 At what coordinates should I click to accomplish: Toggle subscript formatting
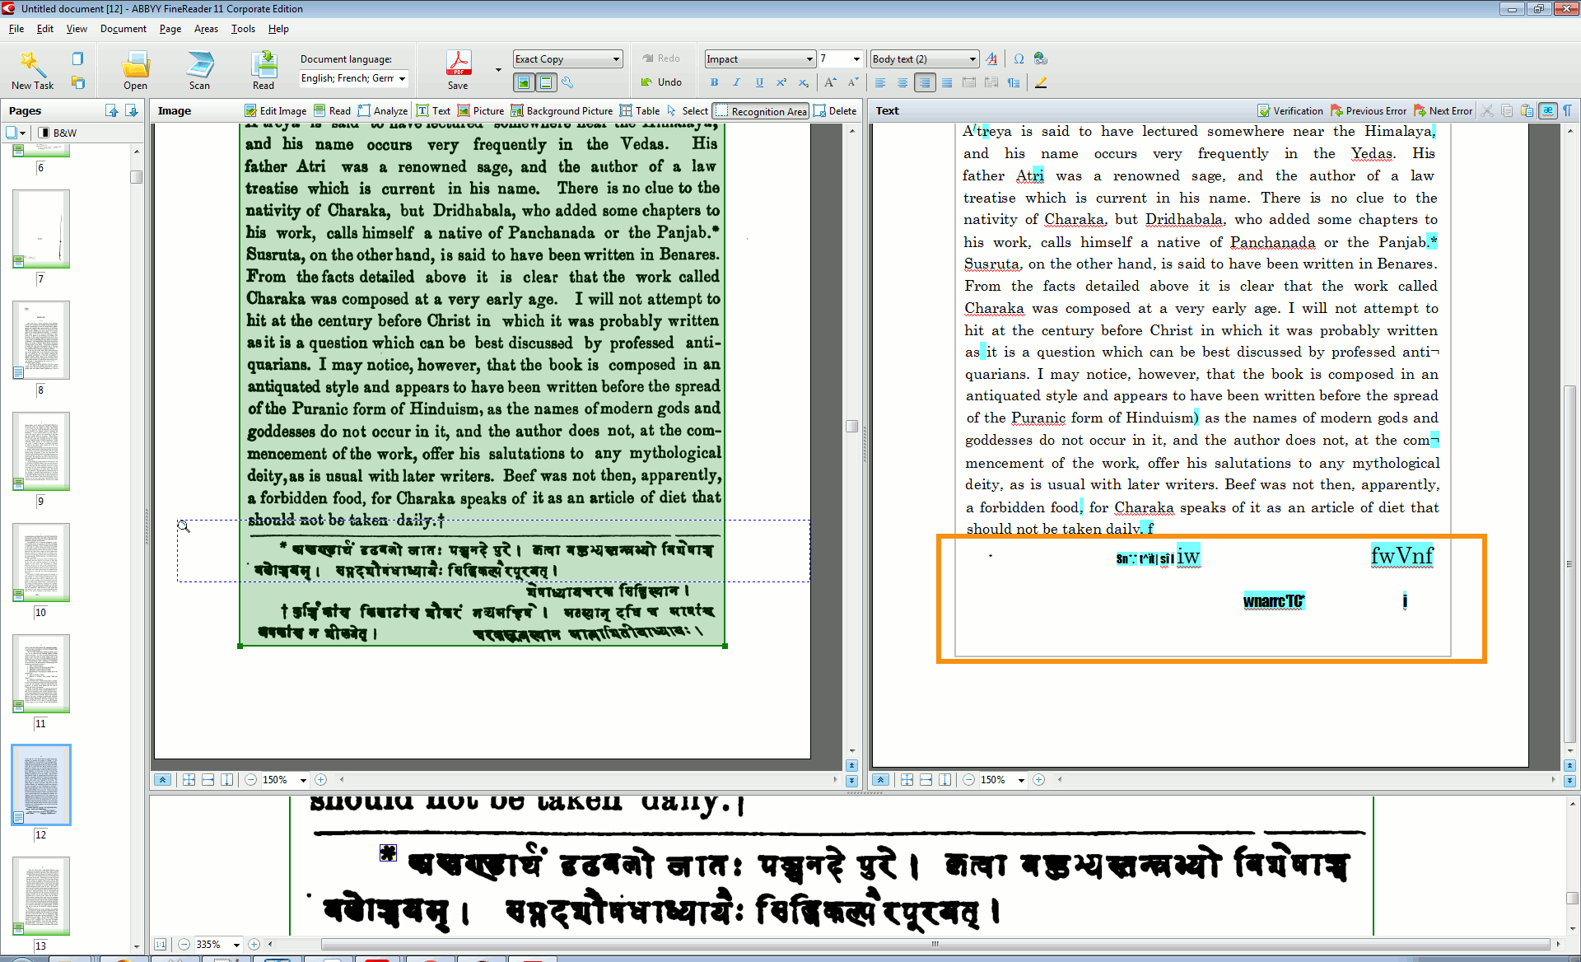click(x=804, y=82)
